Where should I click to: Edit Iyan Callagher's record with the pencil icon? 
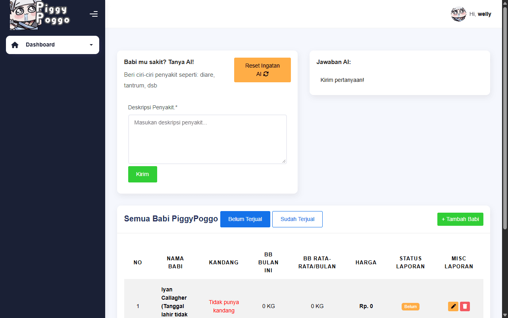tap(453, 306)
